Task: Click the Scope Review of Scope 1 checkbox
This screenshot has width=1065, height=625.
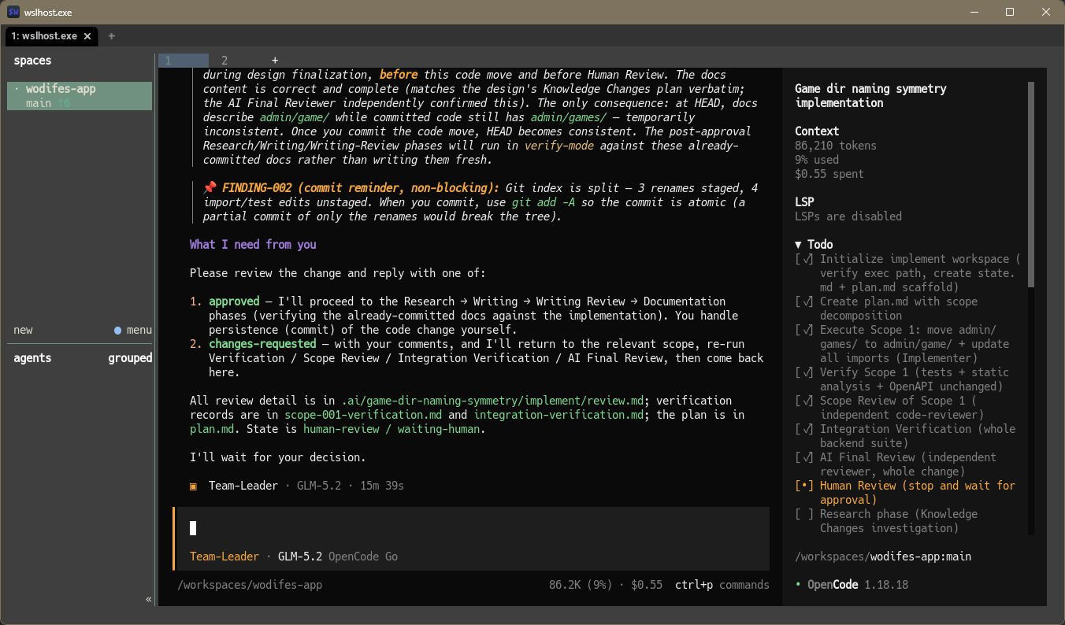Action: pyautogui.click(x=804, y=401)
